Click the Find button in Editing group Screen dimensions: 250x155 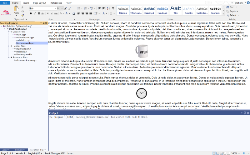coord(232,7)
